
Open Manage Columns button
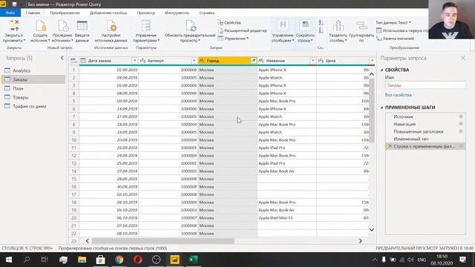(283, 31)
